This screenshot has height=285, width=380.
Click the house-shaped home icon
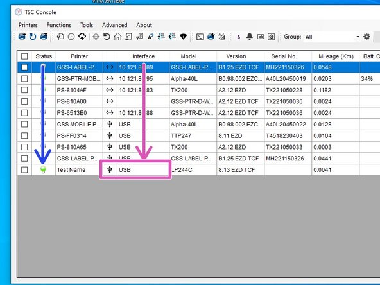117,37
